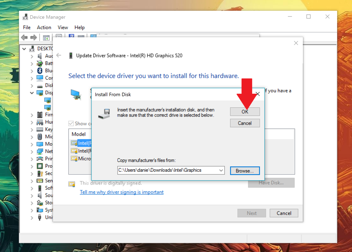Click the Security devices key icon
Viewport: 352px width, 252px height.
point(40,173)
